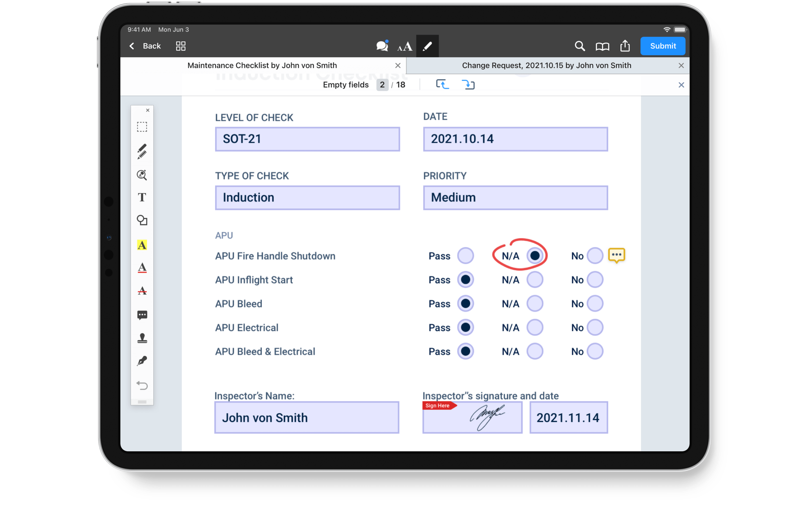Screen dimensions: 810x520
Task: Pick the shapes tool
Action: [142, 220]
